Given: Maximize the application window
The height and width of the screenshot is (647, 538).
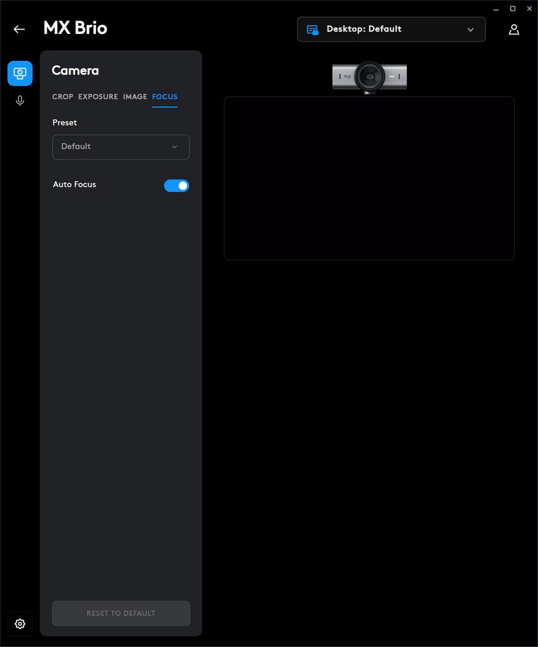Looking at the screenshot, I should point(513,9).
